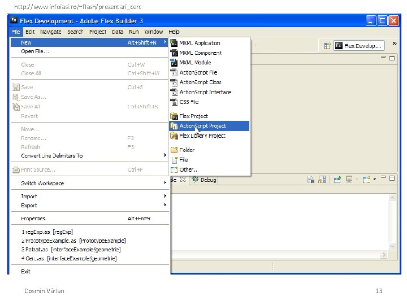Switch to the Debug tab
This screenshot has width=407, height=305.
tap(204, 180)
